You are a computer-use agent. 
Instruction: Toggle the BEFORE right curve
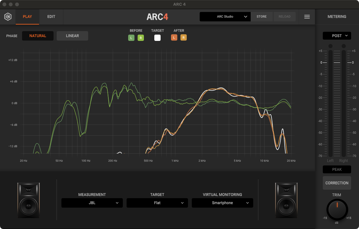tap(141, 38)
